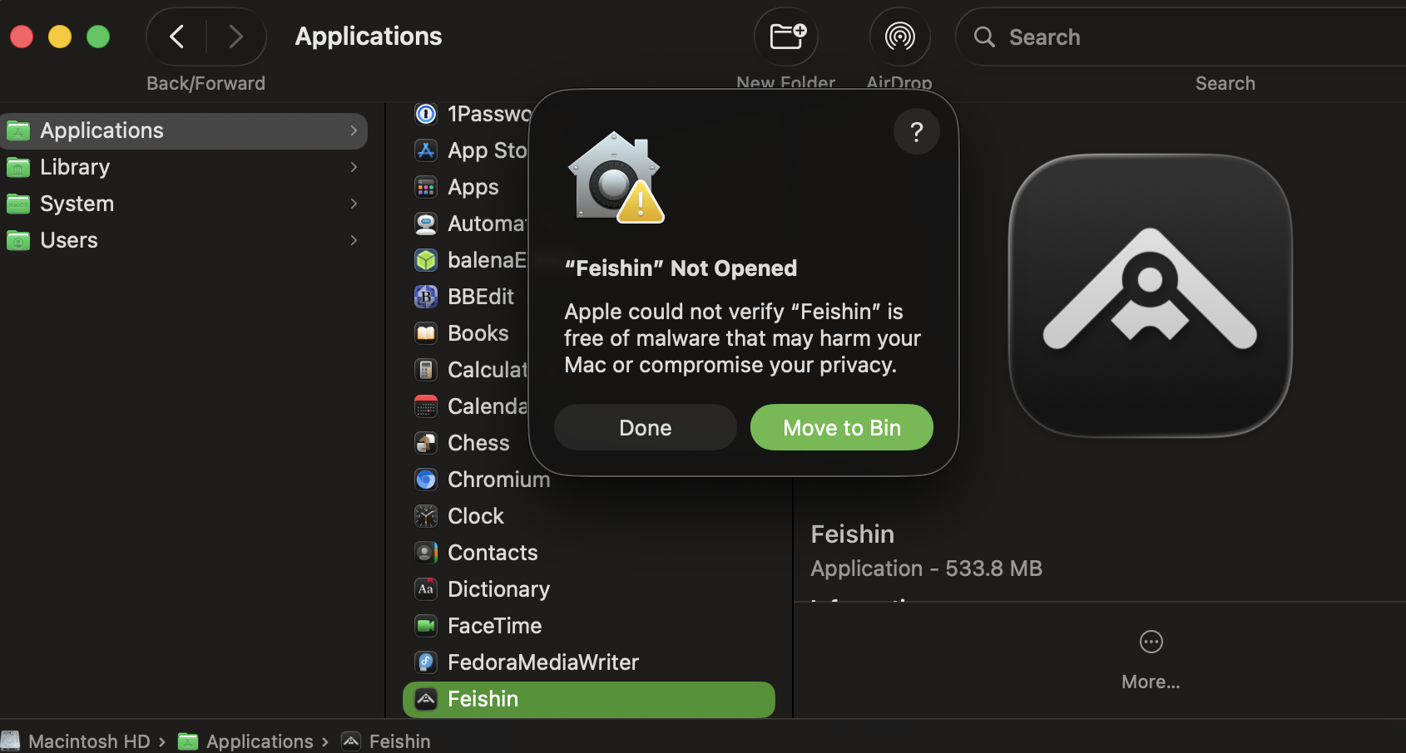Click the Books app icon
This screenshot has width=1406, height=753.
(x=426, y=333)
